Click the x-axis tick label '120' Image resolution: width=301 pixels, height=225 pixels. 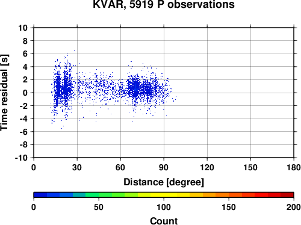tap(207, 167)
